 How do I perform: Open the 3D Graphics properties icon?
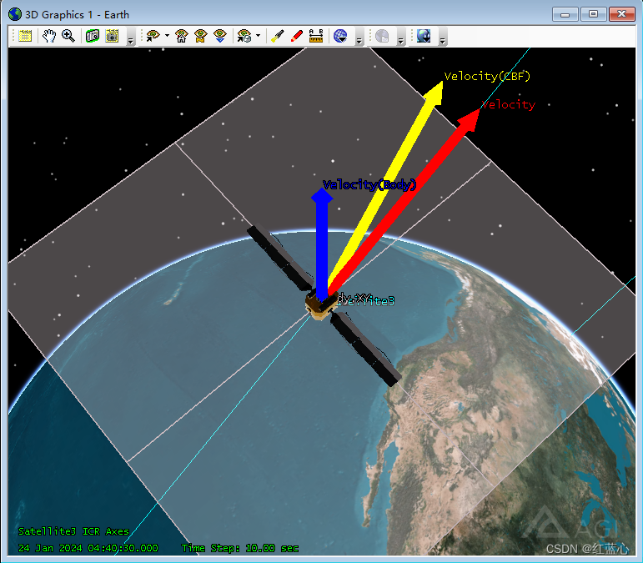[x=25, y=36]
